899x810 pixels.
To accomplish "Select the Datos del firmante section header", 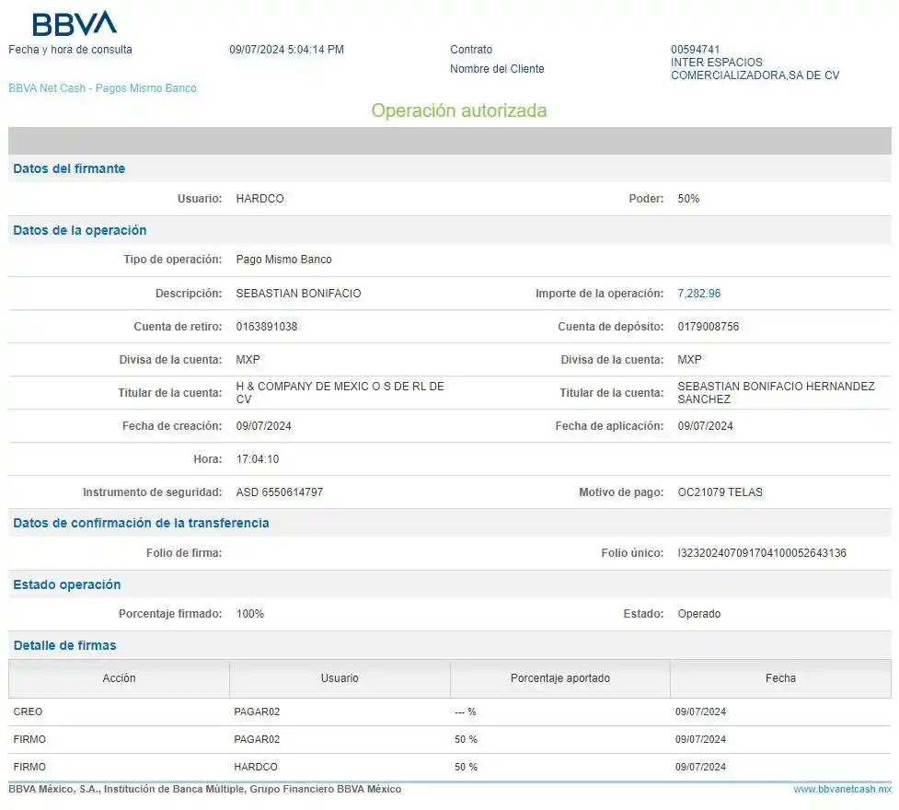I will point(69,168).
